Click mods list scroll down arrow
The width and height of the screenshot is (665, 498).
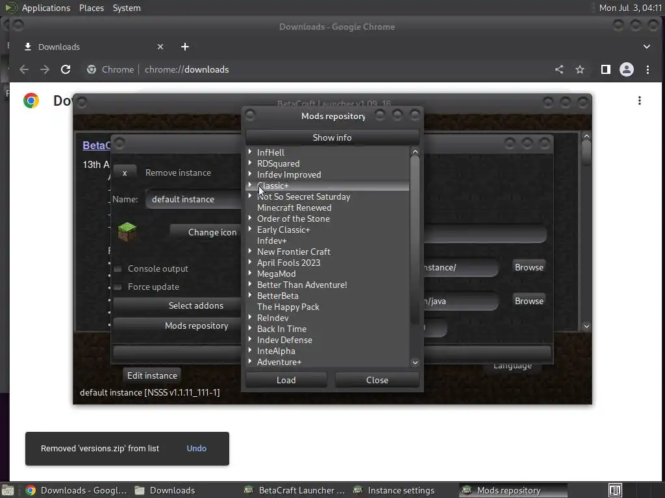click(415, 362)
